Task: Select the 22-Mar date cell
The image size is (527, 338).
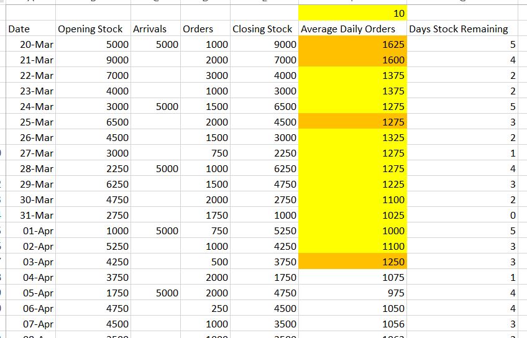Action: [x=30, y=75]
